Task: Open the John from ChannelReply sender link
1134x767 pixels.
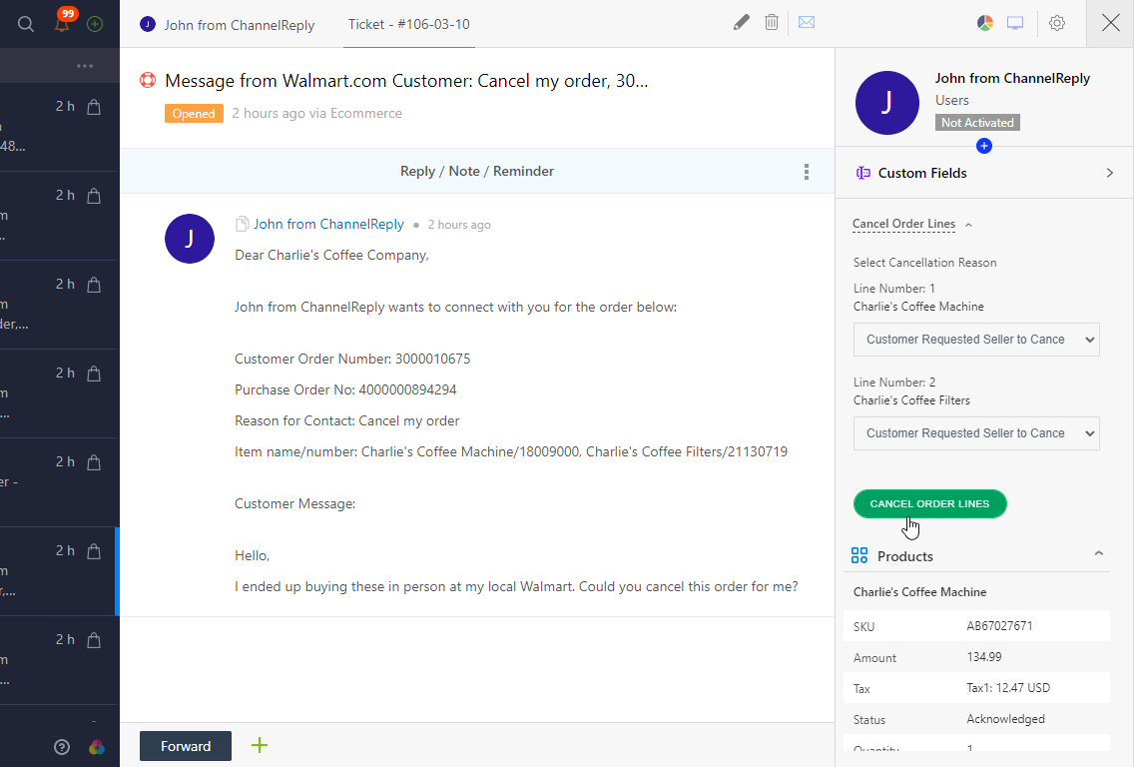Action: pos(328,225)
